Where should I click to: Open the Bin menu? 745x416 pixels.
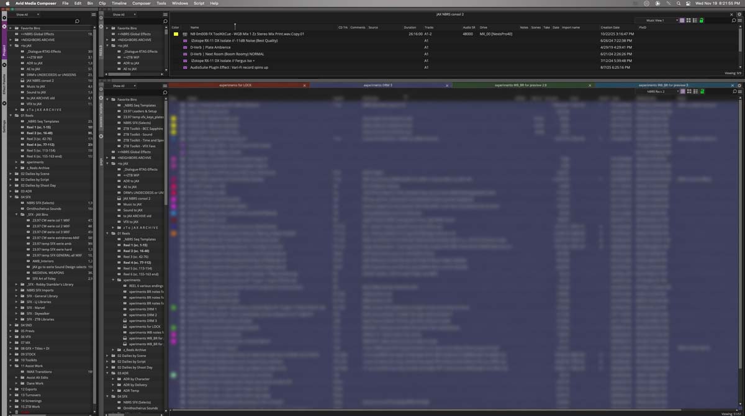point(91,3)
